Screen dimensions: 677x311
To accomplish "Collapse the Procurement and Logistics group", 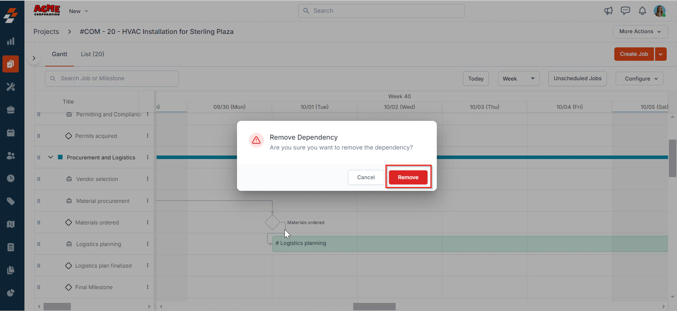I will click(x=51, y=157).
